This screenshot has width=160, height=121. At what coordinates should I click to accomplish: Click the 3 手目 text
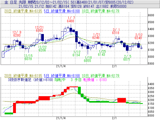tap(76, 80)
